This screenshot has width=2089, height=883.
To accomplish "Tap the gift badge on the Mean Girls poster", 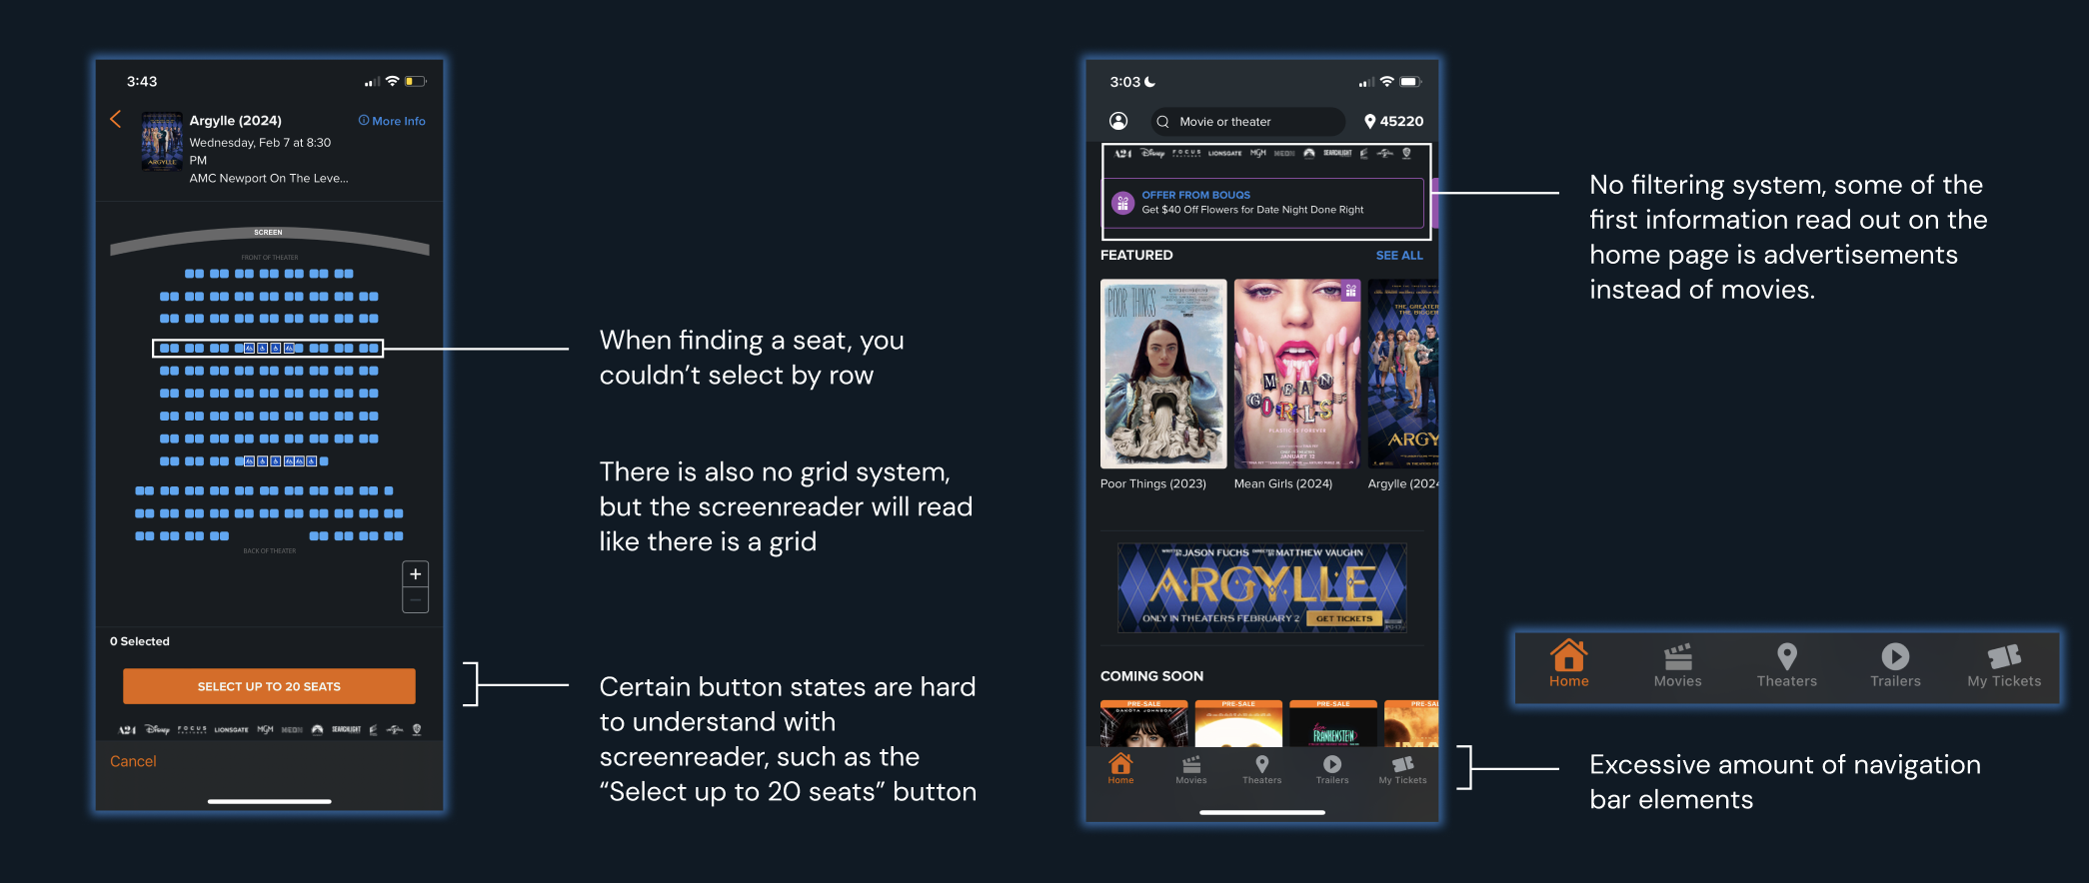I will pos(1350,291).
